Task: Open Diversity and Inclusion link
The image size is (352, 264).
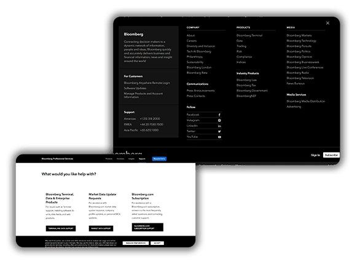Action: click(201, 46)
